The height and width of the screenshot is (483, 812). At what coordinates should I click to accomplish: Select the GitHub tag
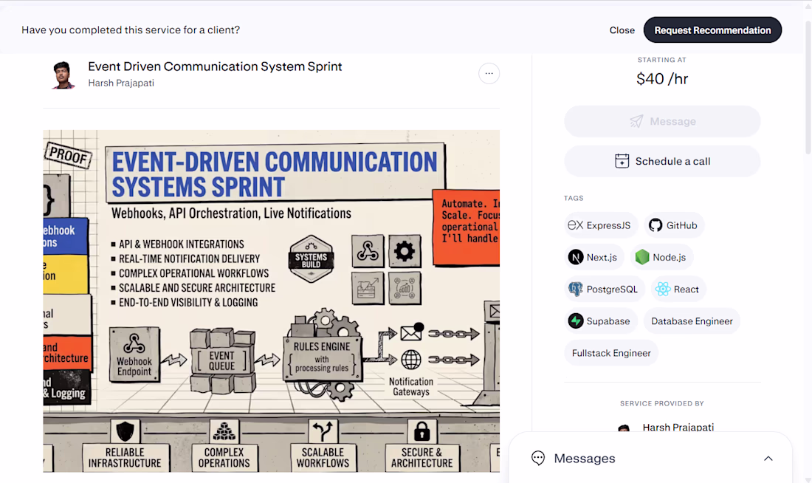[674, 225]
